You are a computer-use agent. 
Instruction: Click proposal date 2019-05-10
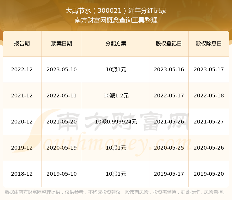click(x=61, y=174)
